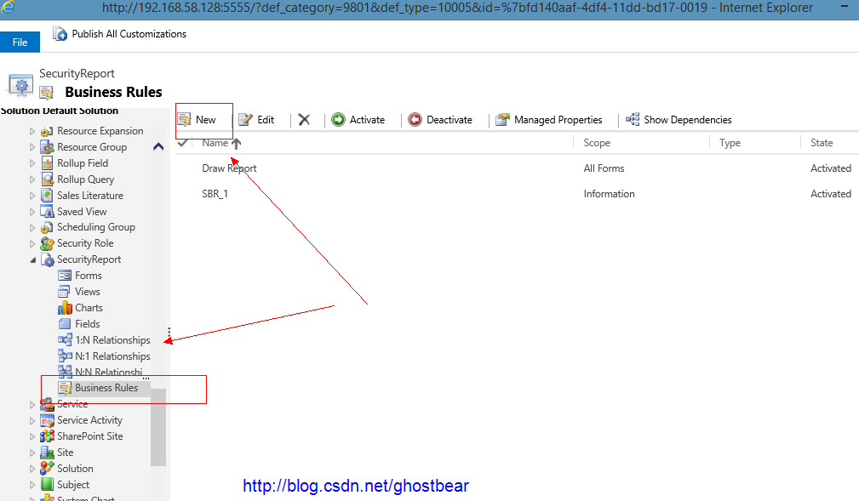Screen dimensions: 859x501
Task: Click the New business rule icon
Action: click(x=184, y=119)
